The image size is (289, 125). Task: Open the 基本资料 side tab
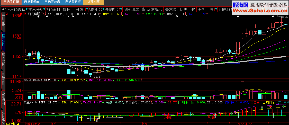3,60
